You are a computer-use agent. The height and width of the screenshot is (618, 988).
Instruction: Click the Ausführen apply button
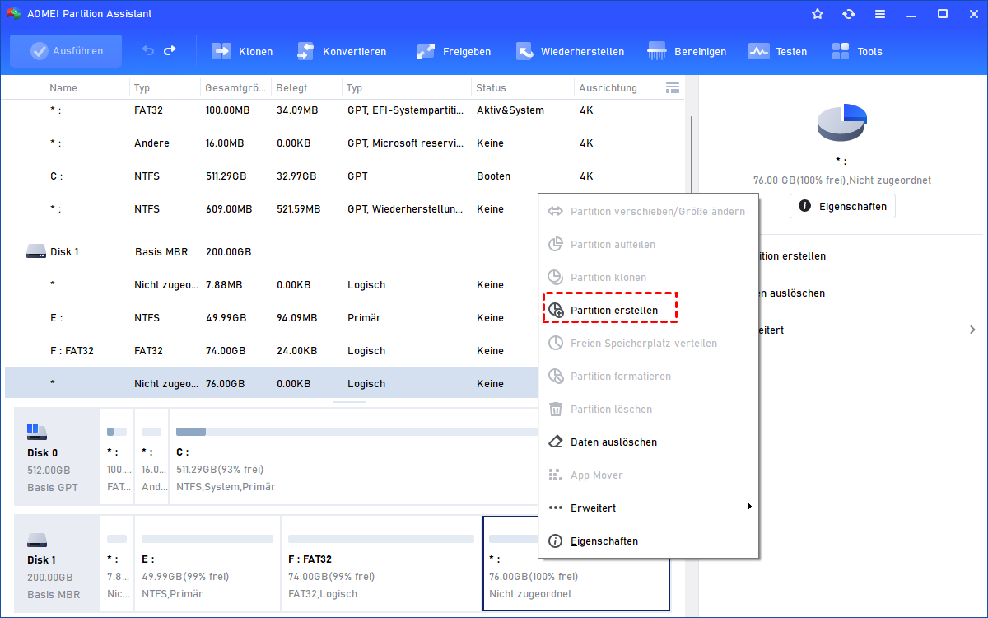click(66, 51)
